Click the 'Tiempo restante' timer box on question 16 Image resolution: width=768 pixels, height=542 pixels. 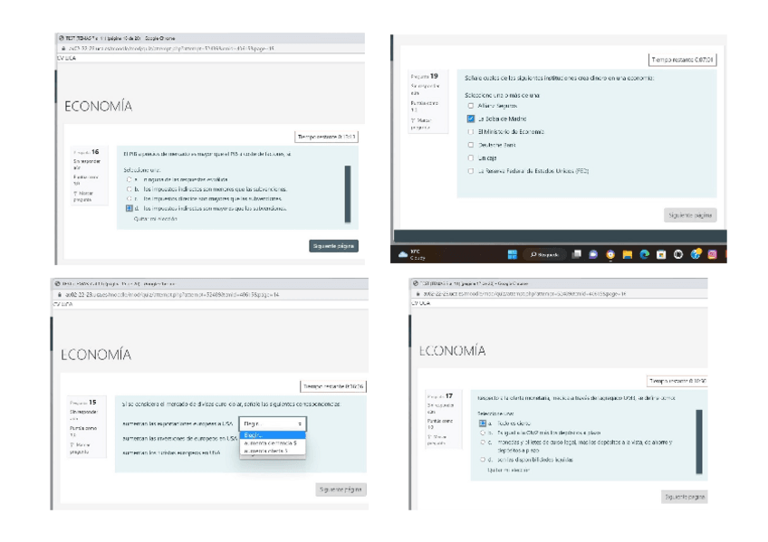click(x=327, y=137)
